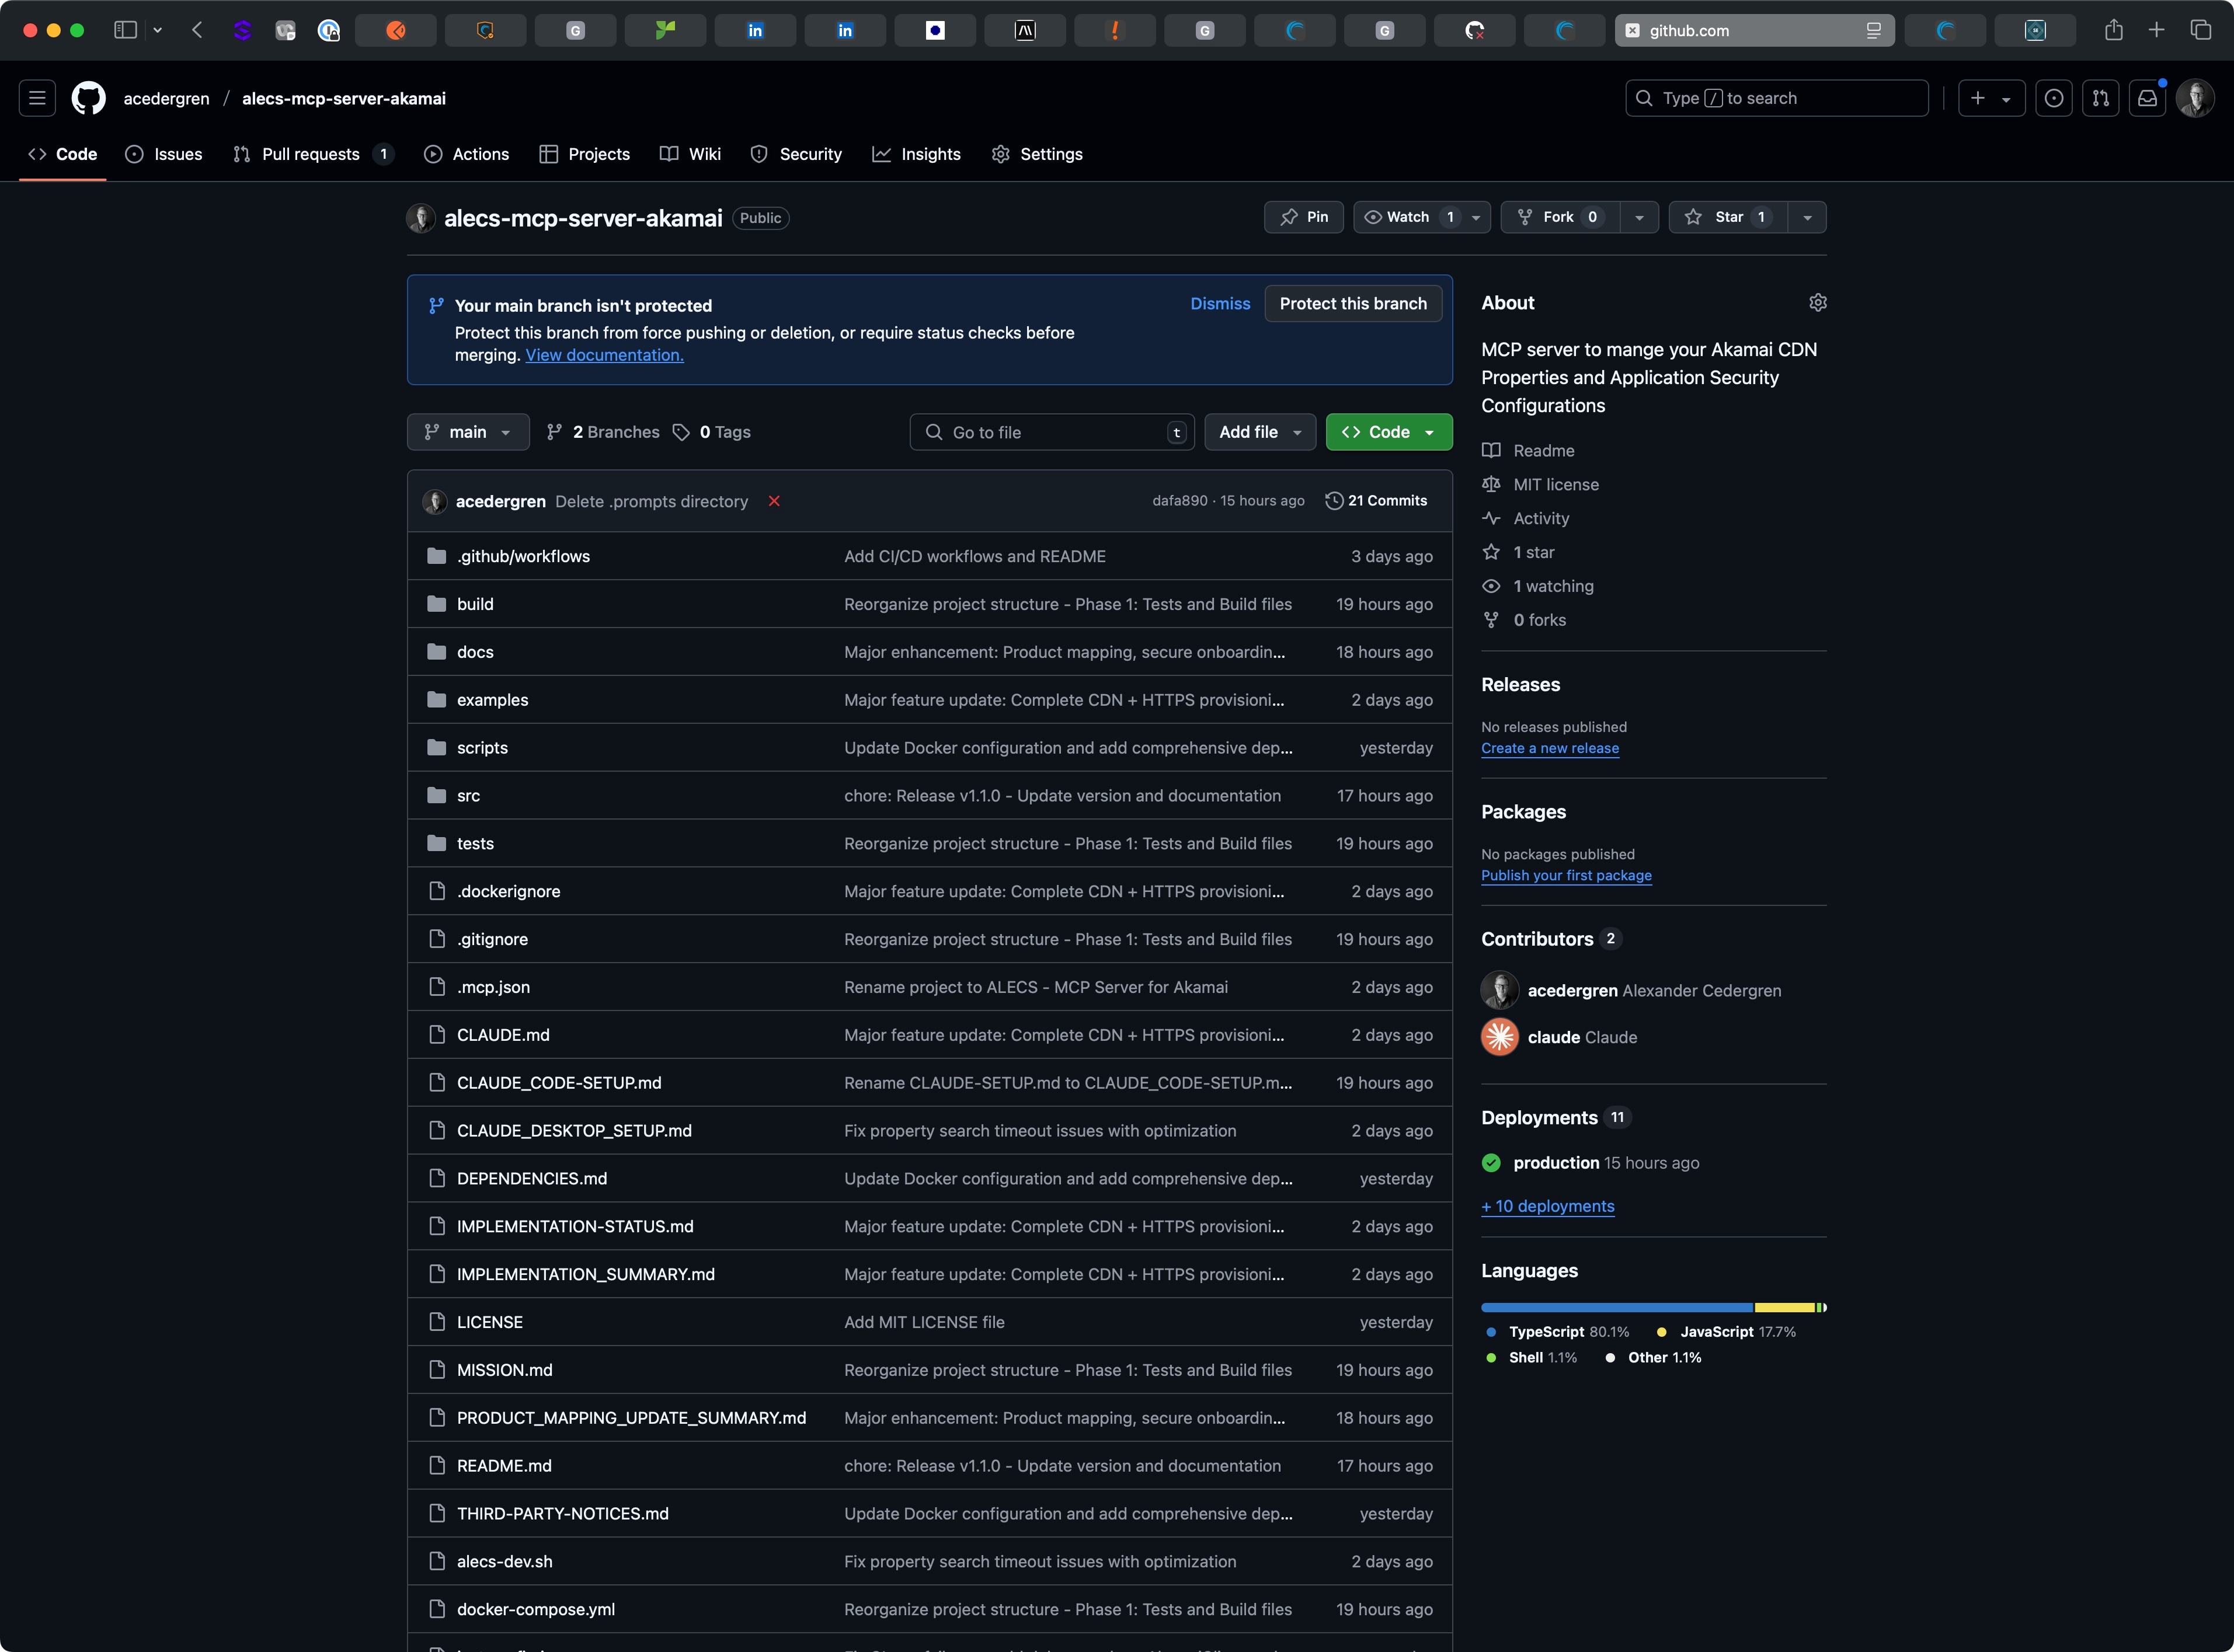Click the Safari share icon

(x=2113, y=30)
